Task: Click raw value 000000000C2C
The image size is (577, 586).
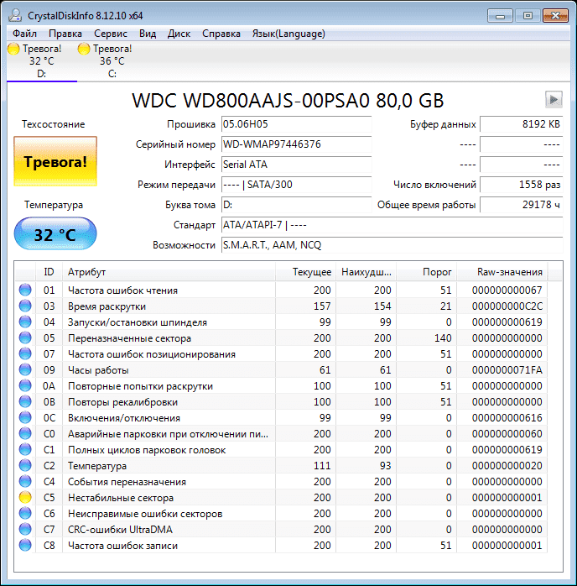Action: coord(507,306)
